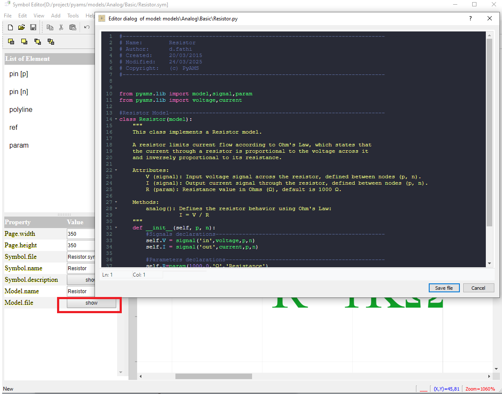Image resolution: width=502 pixels, height=394 pixels.
Task: Click the splitter grip between list and properties
Action: coord(64,214)
